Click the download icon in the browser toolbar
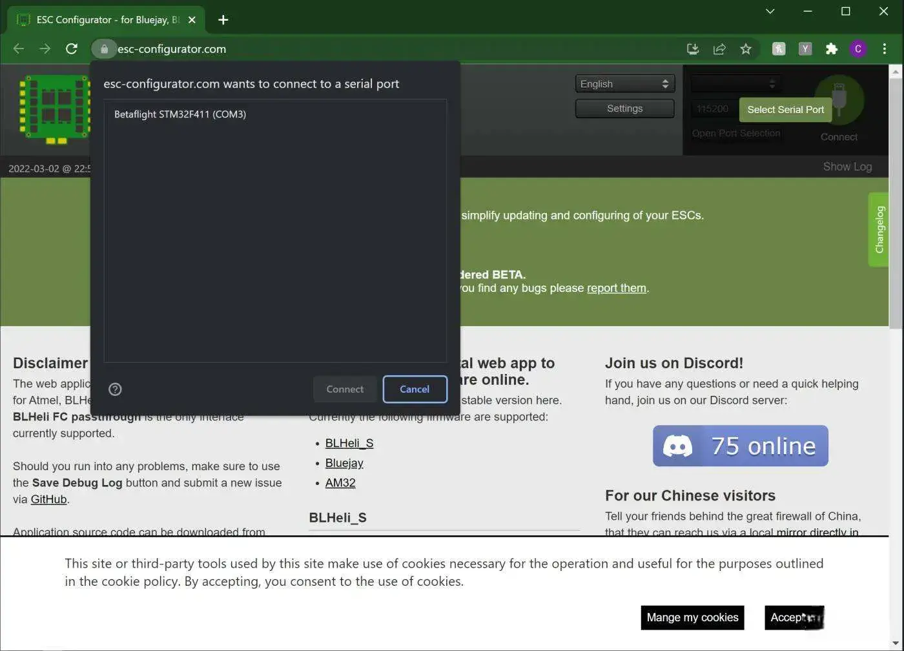Image resolution: width=904 pixels, height=651 pixels. [693, 48]
